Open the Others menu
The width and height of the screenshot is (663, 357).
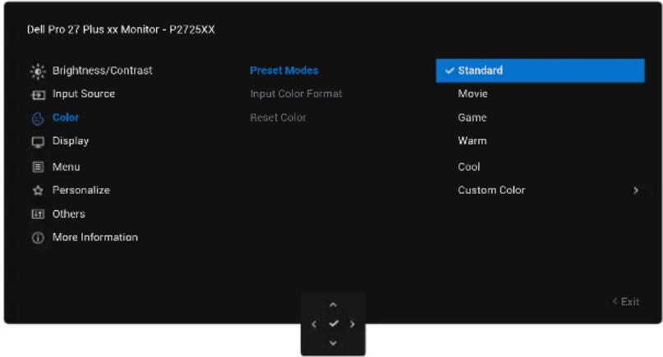[68, 213]
